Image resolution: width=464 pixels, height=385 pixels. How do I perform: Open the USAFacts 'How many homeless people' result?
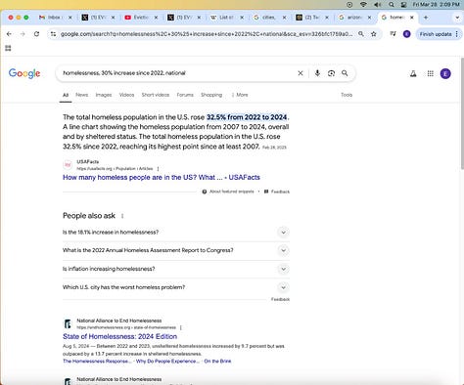coord(162,178)
